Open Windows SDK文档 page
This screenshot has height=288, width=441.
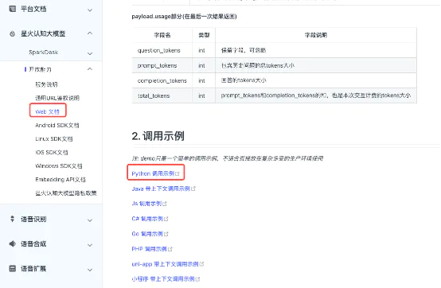click(x=59, y=165)
